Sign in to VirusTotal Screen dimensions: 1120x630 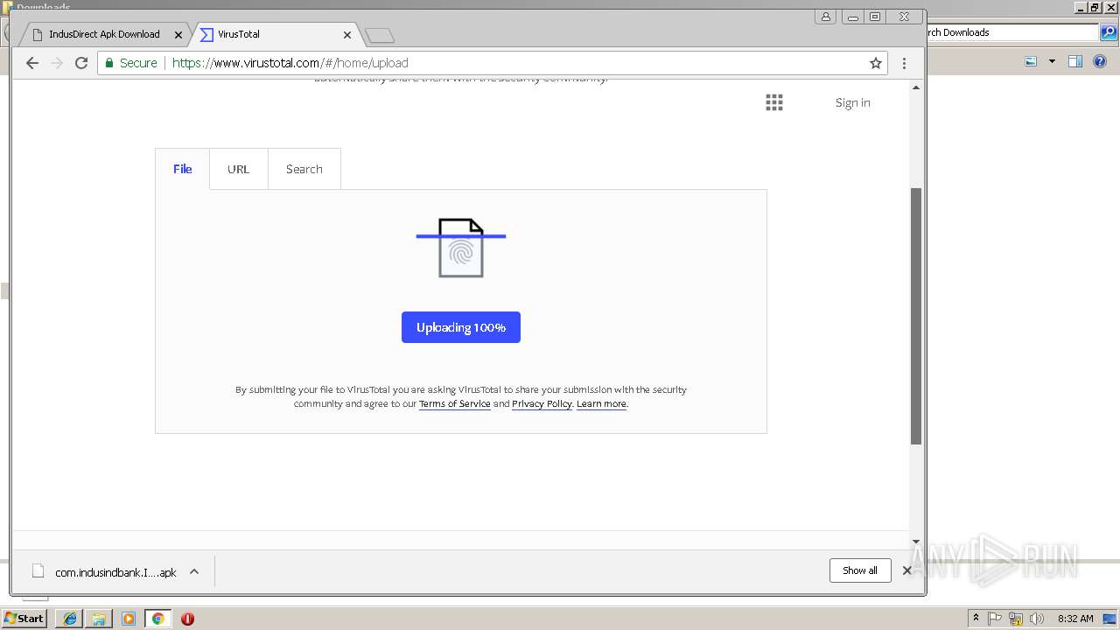click(852, 102)
